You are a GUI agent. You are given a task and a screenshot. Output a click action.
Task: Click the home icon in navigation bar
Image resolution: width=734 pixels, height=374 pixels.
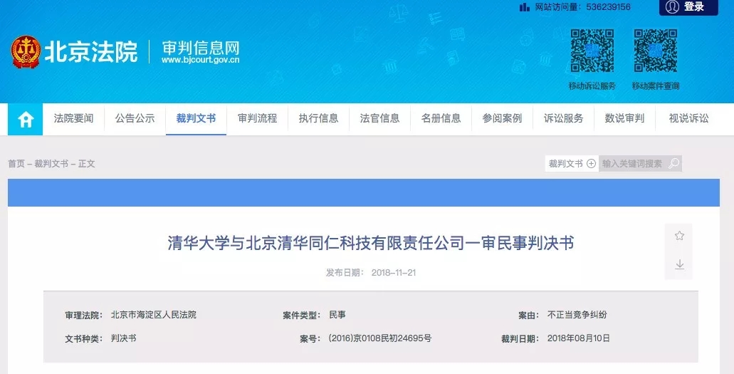26,120
